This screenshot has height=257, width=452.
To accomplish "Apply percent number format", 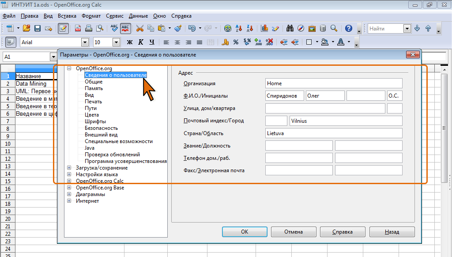I will [236, 42].
